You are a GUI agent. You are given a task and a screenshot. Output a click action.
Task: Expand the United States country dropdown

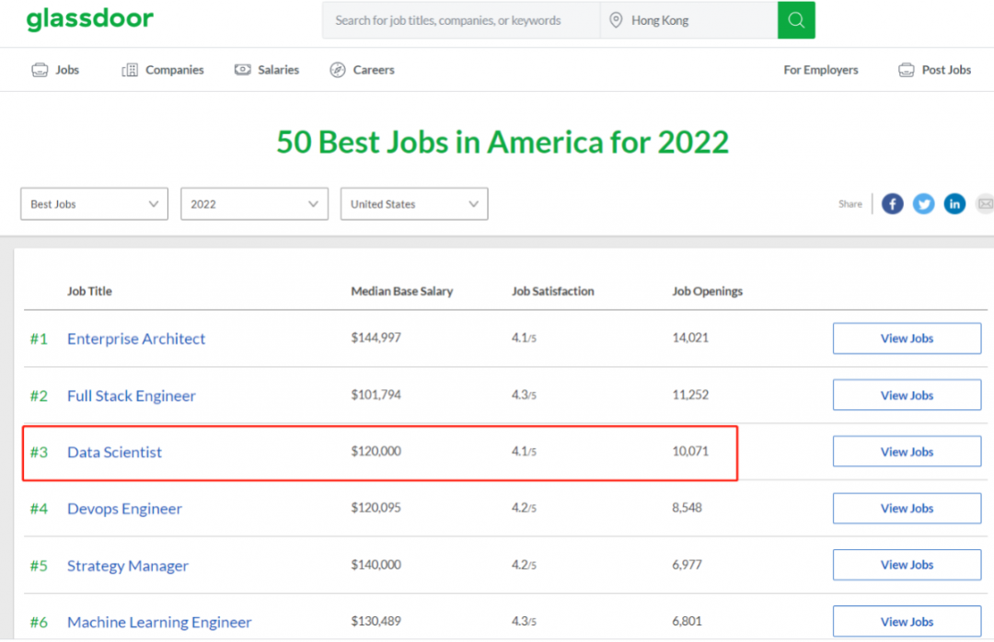(x=414, y=204)
